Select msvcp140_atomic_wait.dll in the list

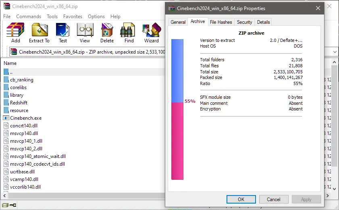[x=38, y=156]
